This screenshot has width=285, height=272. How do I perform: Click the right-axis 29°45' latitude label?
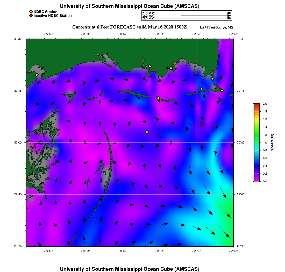(x=241, y=194)
